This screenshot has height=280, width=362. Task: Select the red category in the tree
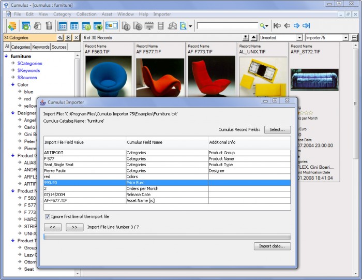pos(27,99)
